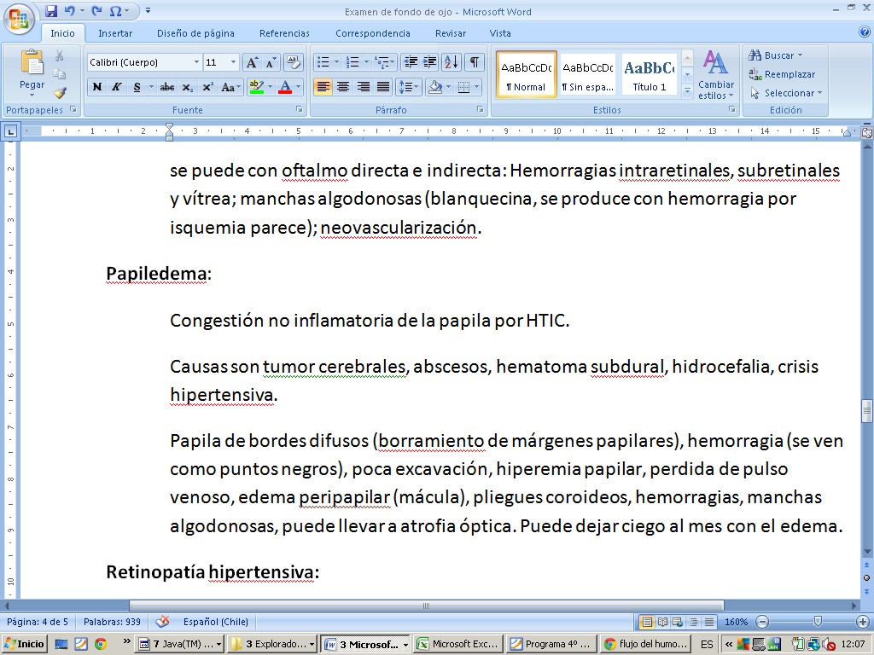Click the Sort A-Z icon
874x655 pixels.
[x=452, y=62]
